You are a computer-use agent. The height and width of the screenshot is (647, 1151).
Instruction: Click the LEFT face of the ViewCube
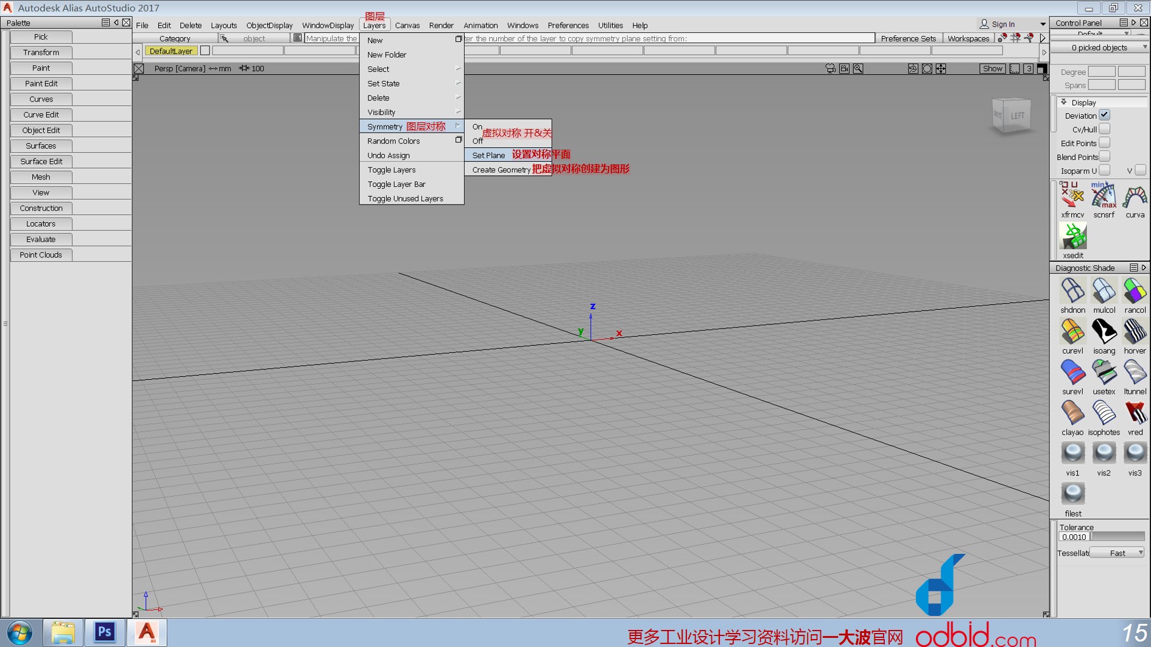pyautogui.click(x=1017, y=116)
